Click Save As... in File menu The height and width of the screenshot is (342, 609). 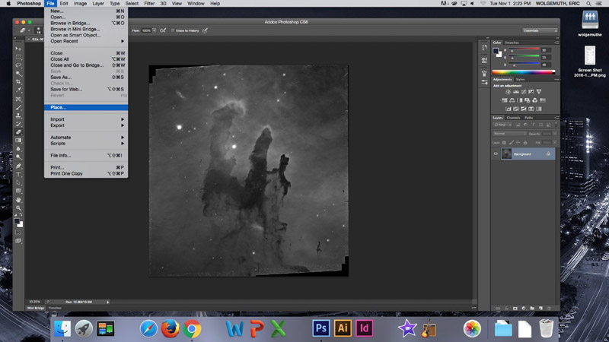(60, 77)
